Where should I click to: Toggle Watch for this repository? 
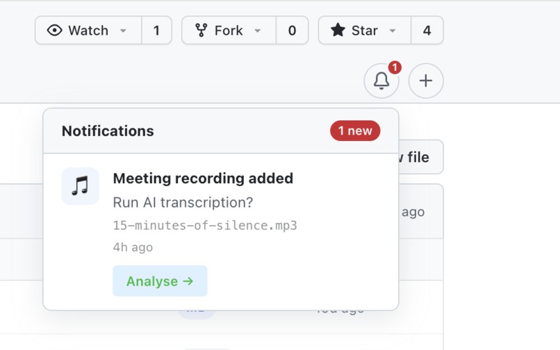coord(88,31)
